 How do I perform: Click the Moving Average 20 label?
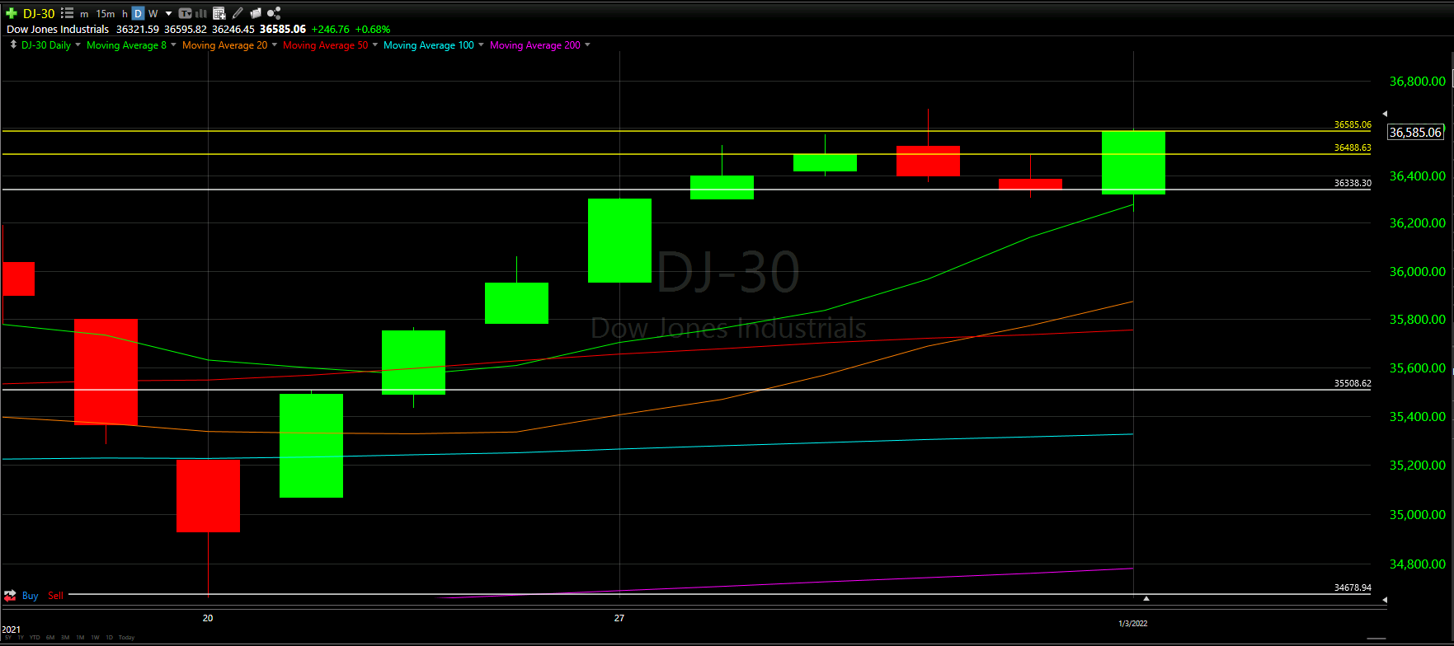point(225,45)
